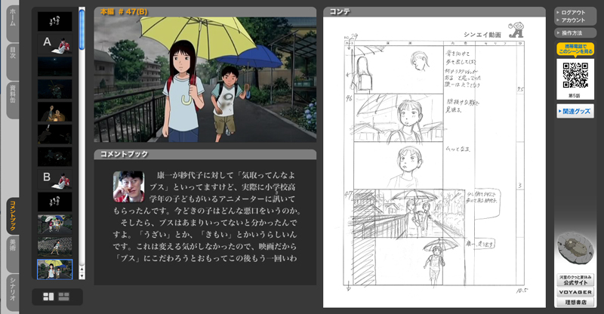
Task: Click the yellow 携帯電話でこのシーンを見る bubble
Action: (575, 49)
